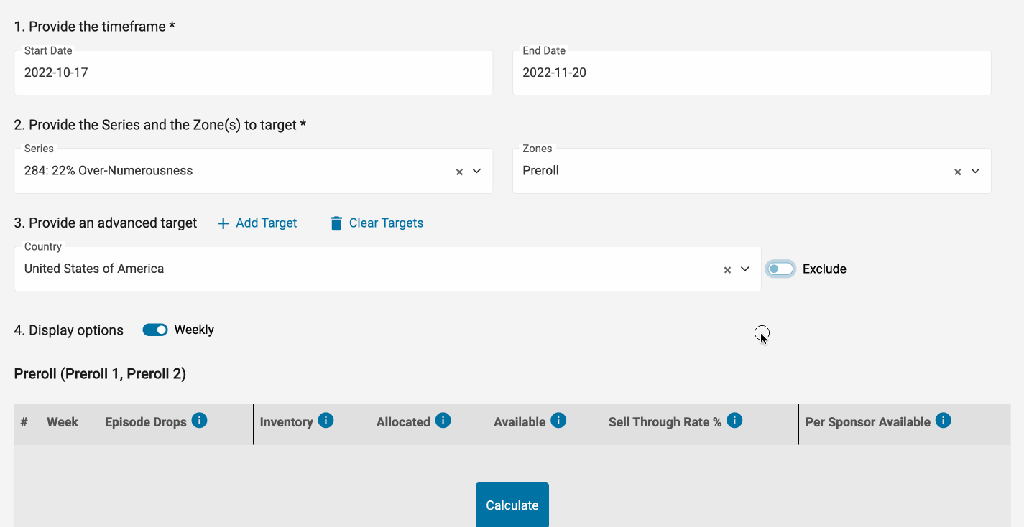The height and width of the screenshot is (527, 1024).
Task: Expand the Series dropdown arrow
Action: (476, 171)
